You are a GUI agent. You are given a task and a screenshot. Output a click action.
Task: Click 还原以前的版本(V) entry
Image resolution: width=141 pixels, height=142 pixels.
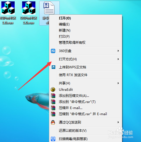86,131
